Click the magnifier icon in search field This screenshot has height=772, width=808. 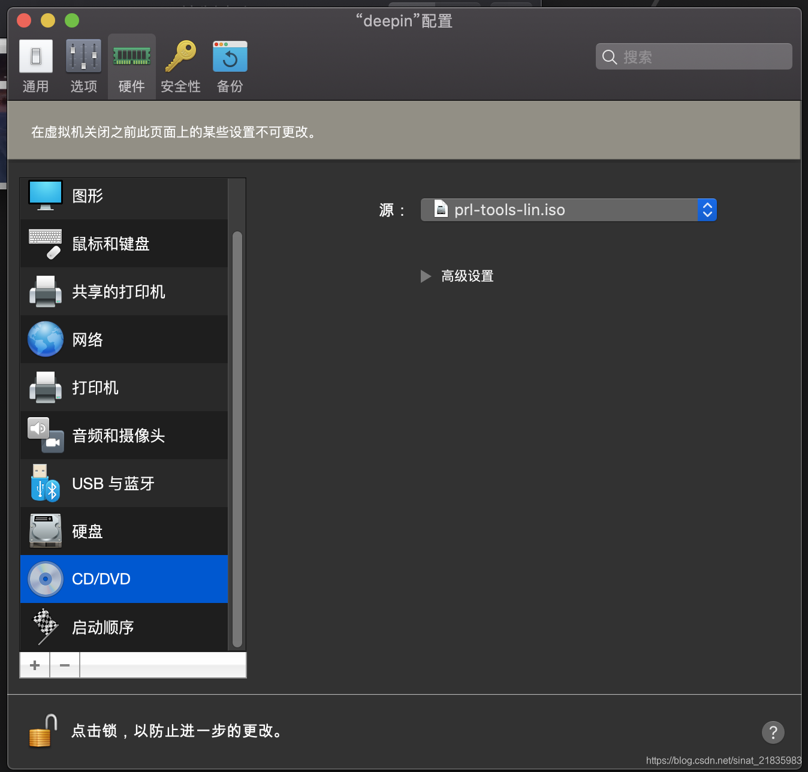point(610,57)
